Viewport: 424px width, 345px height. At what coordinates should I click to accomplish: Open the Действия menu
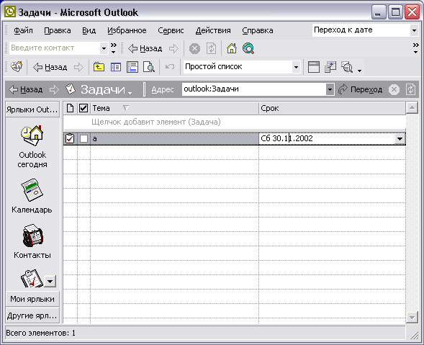(x=213, y=30)
